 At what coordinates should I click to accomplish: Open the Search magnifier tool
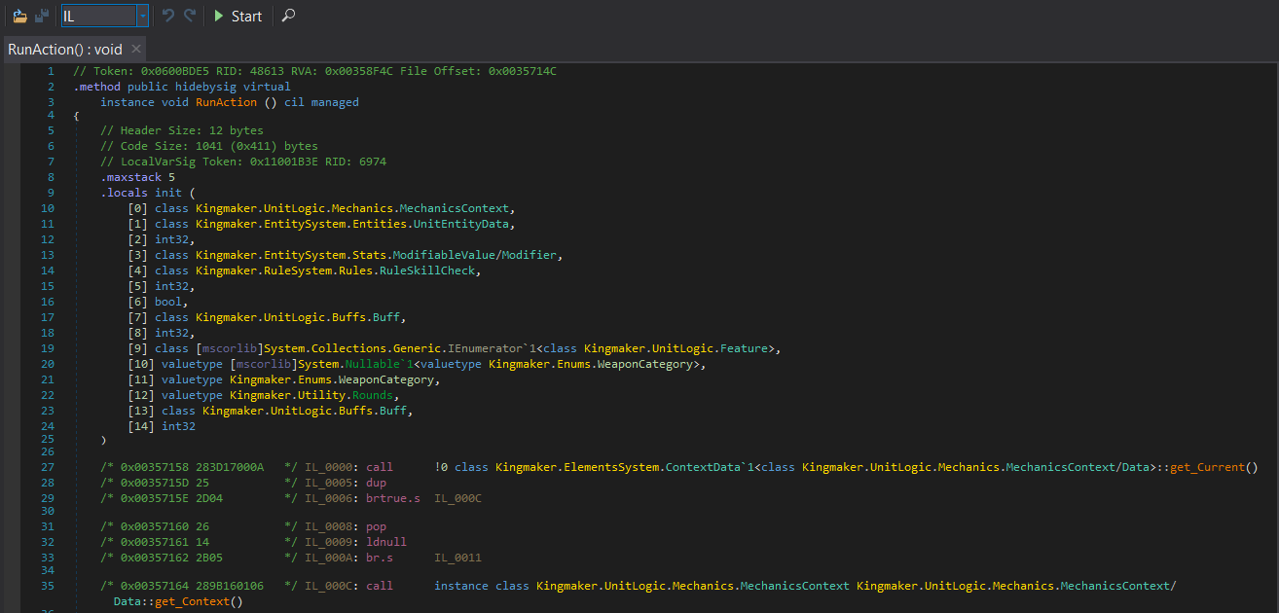point(288,16)
